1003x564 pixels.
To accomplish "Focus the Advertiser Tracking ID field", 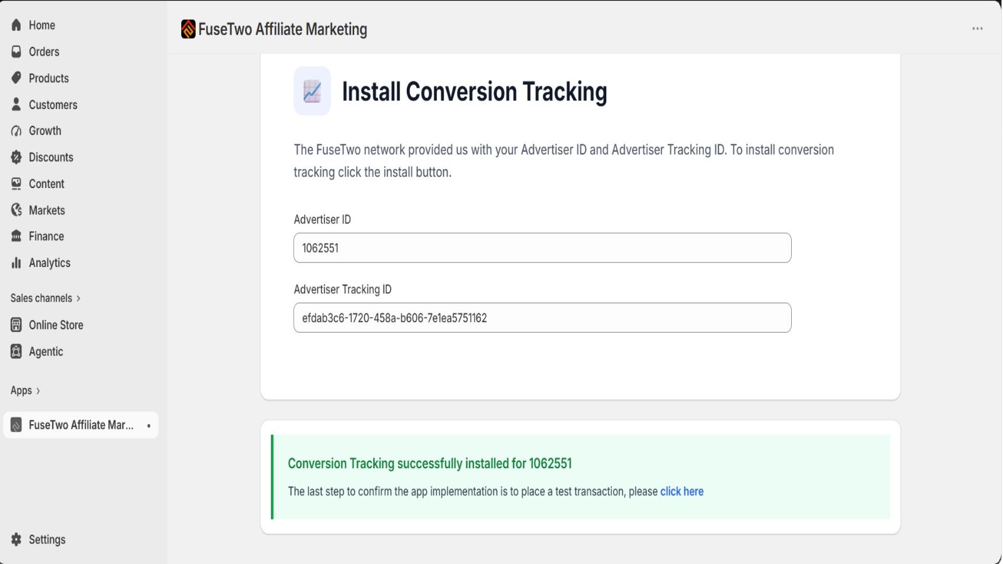I will [x=542, y=318].
